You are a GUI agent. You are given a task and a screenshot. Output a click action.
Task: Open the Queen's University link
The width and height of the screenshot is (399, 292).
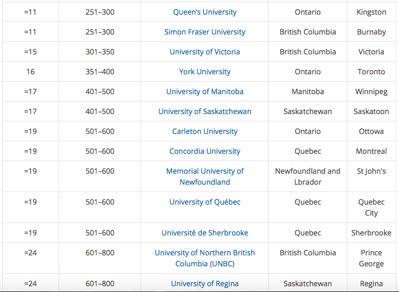204,12
